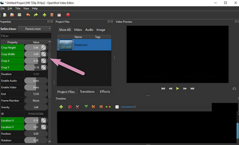The height and width of the screenshot is (145, 239).
Task: Click the End 13.93 value
Action: pyautogui.click(x=36, y=94)
